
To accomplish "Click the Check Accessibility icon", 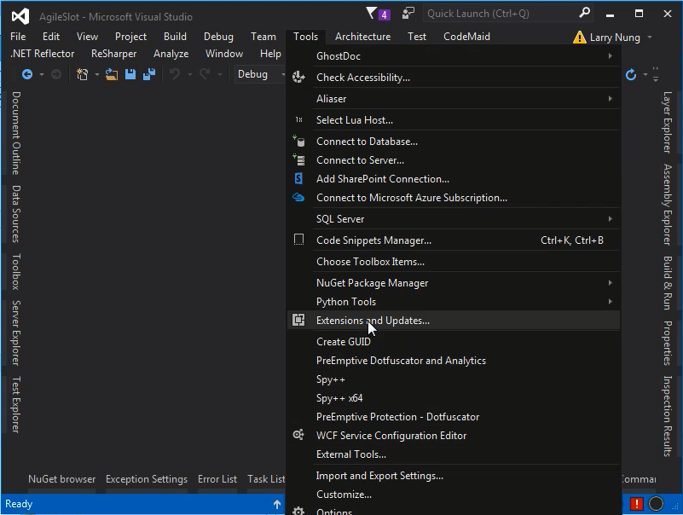I will pyautogui.click(x=298, y=78).
